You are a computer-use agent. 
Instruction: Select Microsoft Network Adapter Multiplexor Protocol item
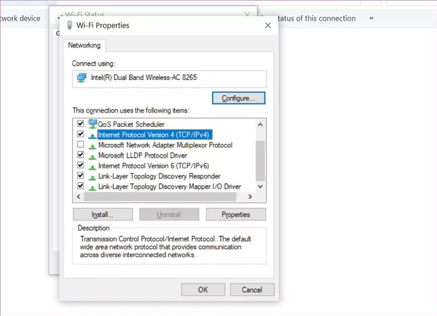pos(165,145)
